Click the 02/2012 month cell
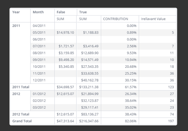 click(x=39, y=101)
